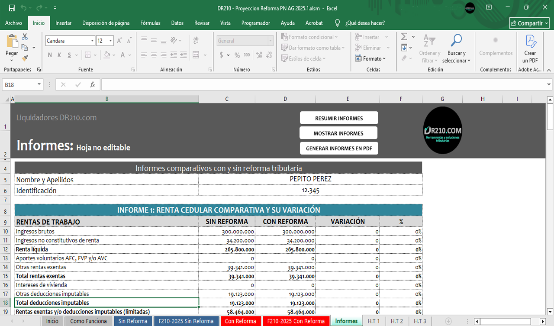
Task: Open the Fórmulas ribbon tab
Action: click(x=150, y=23)
